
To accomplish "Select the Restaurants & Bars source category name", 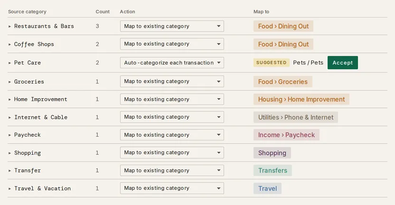I will click(x=44, y=26).
